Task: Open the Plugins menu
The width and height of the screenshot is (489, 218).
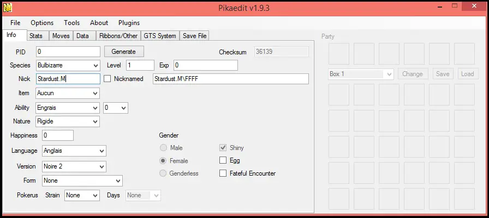Action: [129, 23]
